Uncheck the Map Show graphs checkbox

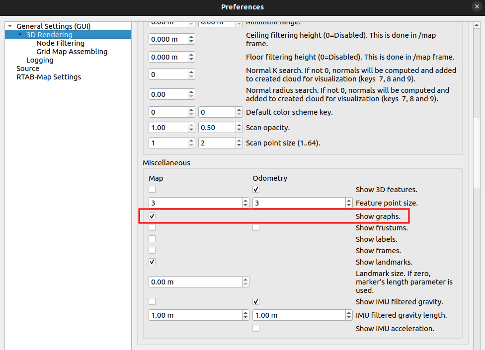(x=152, y=216)
